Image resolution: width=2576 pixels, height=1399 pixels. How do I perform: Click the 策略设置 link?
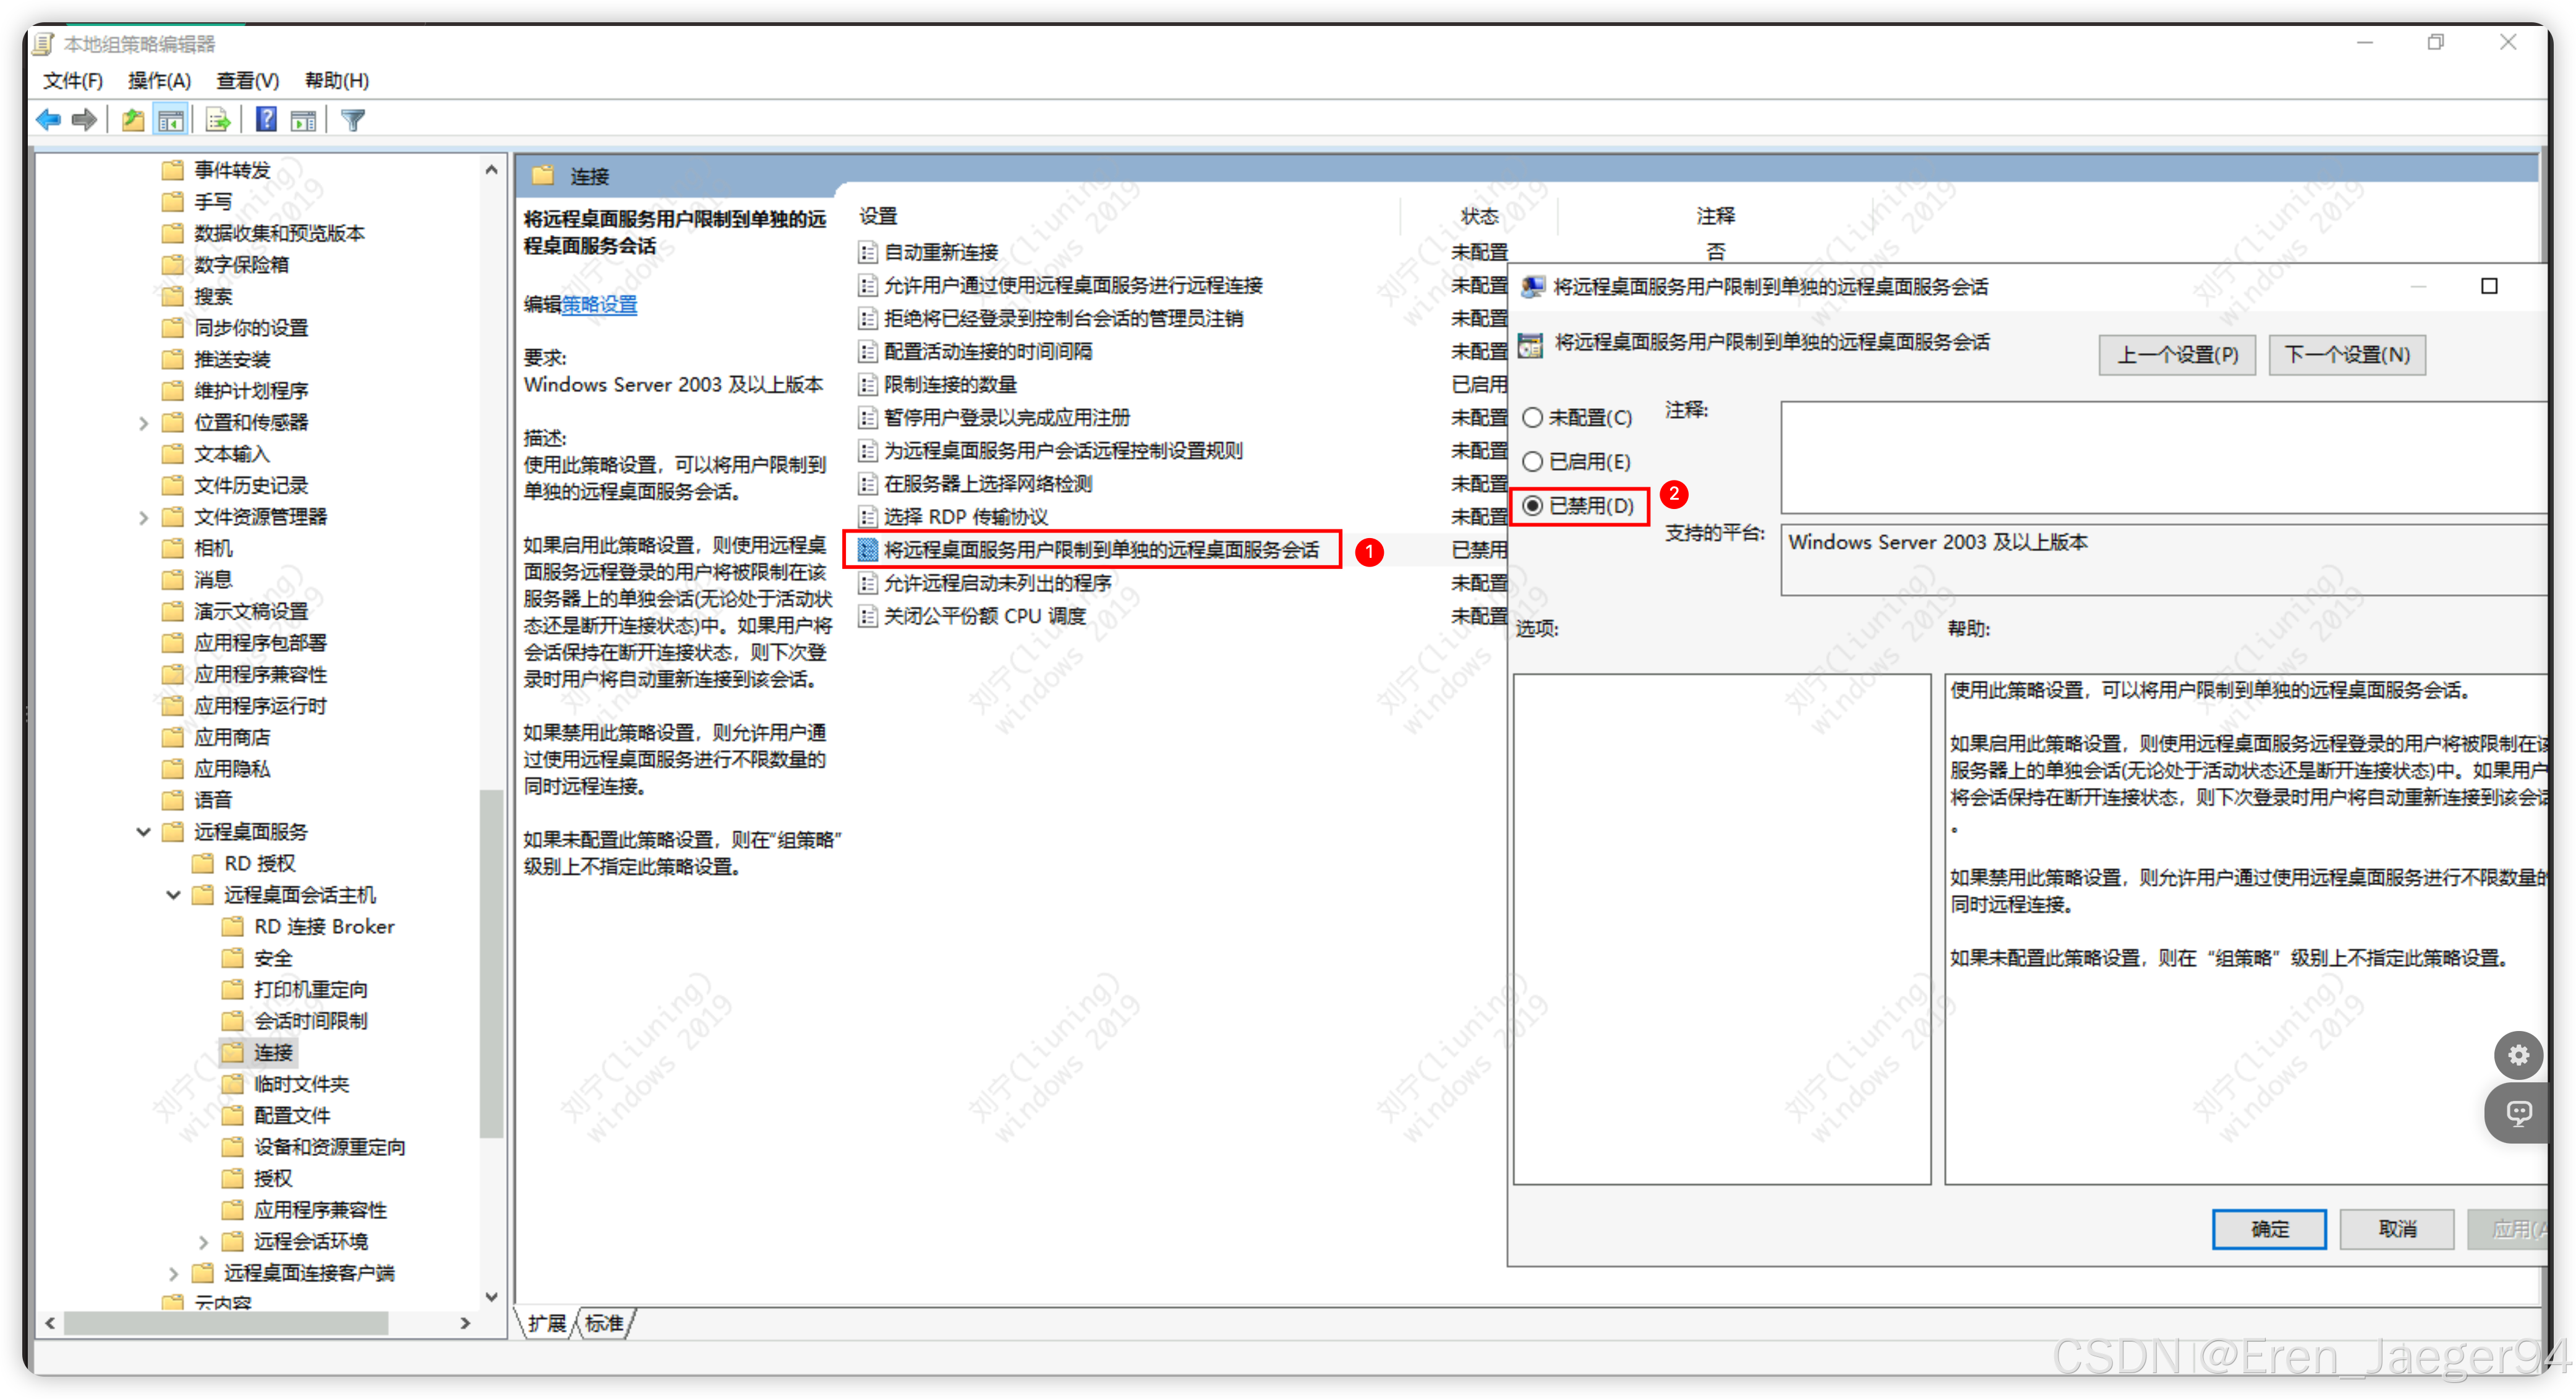599,305
